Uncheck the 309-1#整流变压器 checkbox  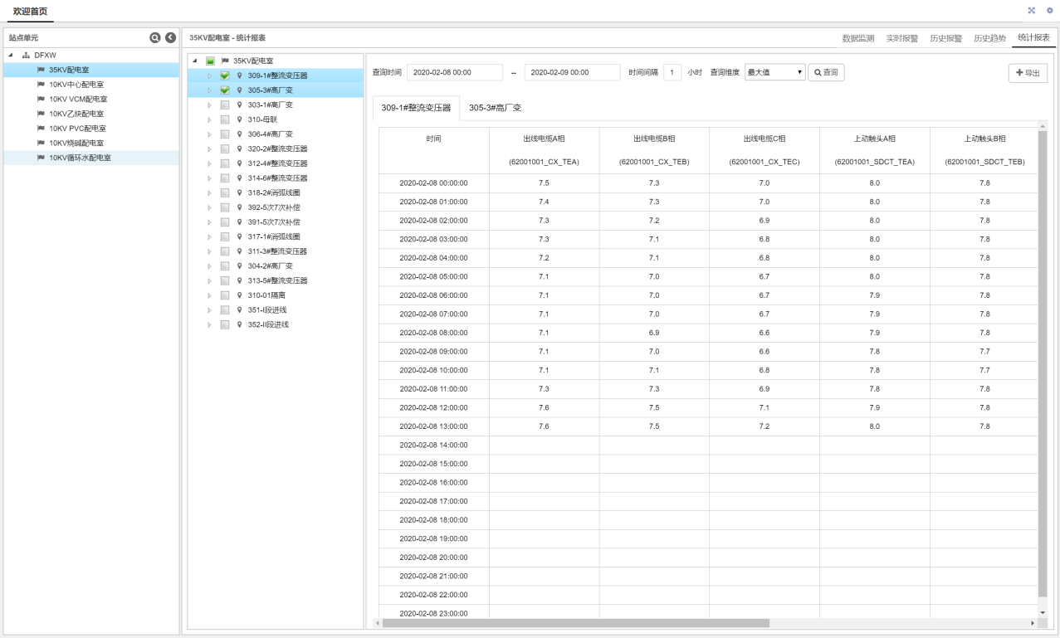click(225, 75)
